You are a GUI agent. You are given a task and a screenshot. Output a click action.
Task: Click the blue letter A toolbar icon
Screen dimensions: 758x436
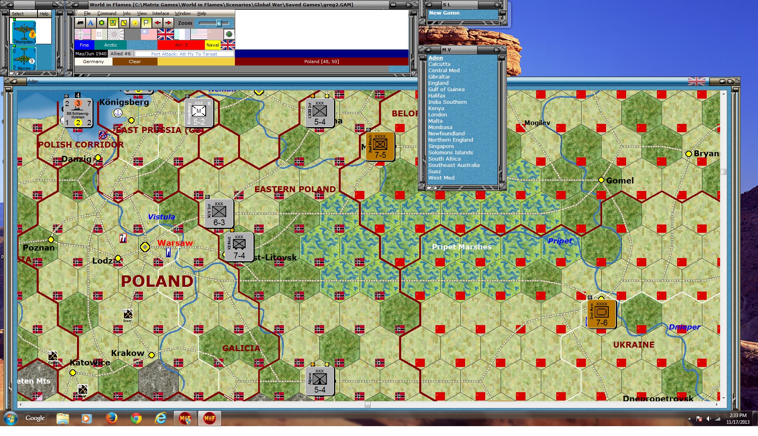point(91,23)
